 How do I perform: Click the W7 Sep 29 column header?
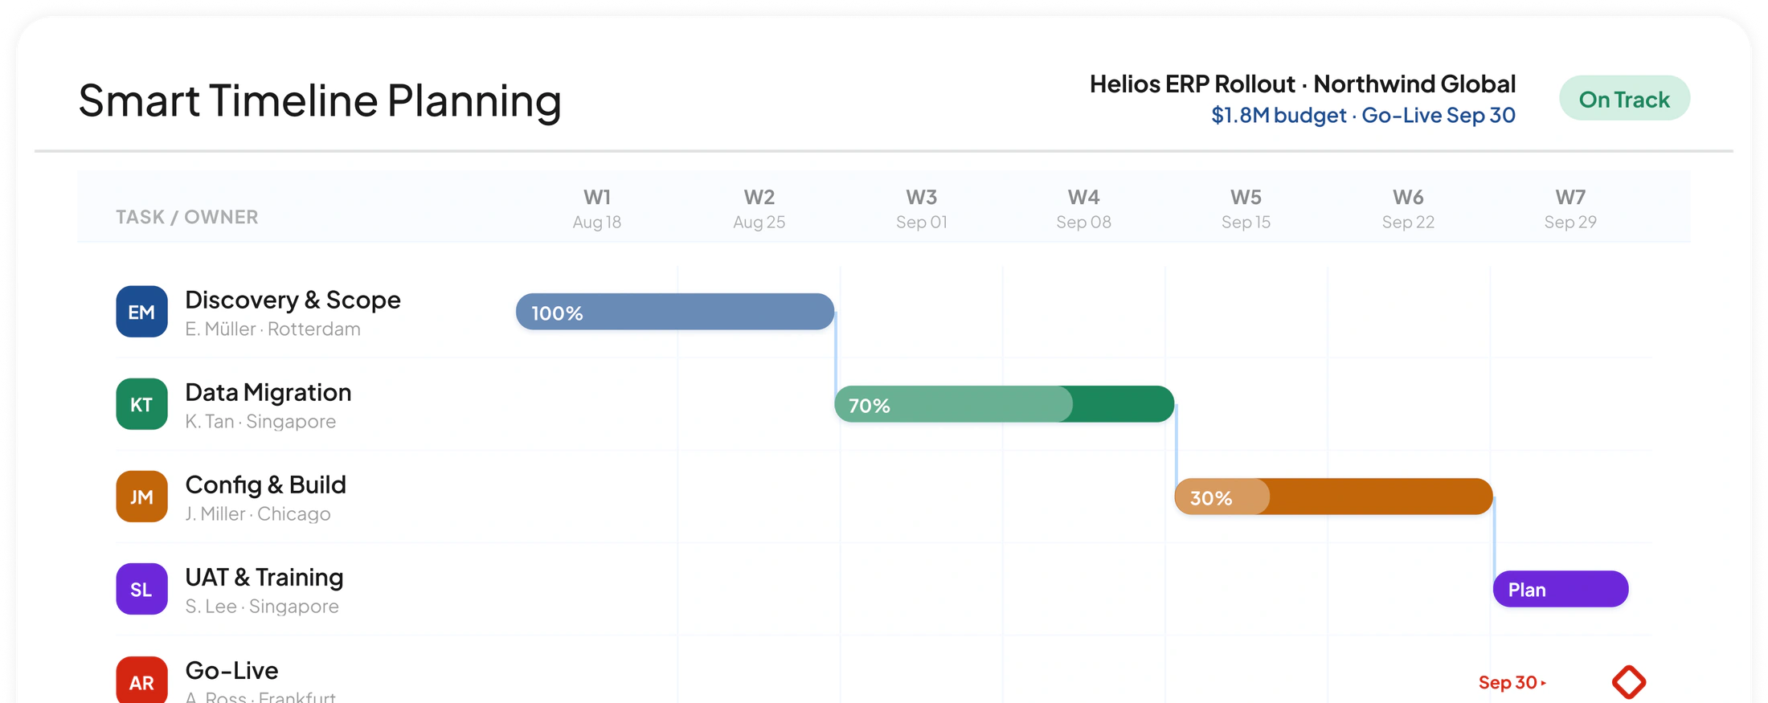(x=1570, y=209)
